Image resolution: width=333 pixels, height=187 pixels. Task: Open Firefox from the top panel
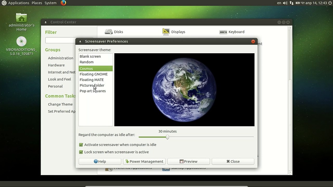point(63,3)
